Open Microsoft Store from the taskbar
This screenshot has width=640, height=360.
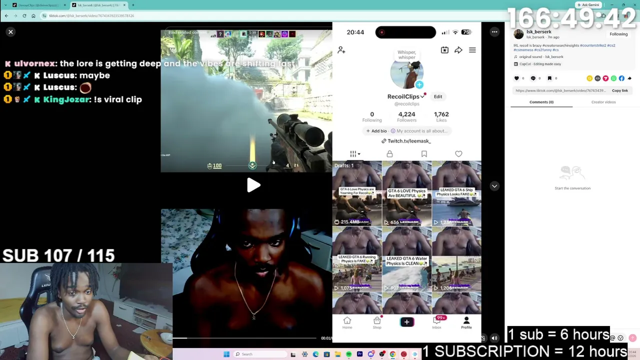326,354
